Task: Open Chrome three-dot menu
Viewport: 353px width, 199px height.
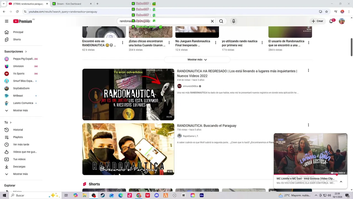Action: 349,12
